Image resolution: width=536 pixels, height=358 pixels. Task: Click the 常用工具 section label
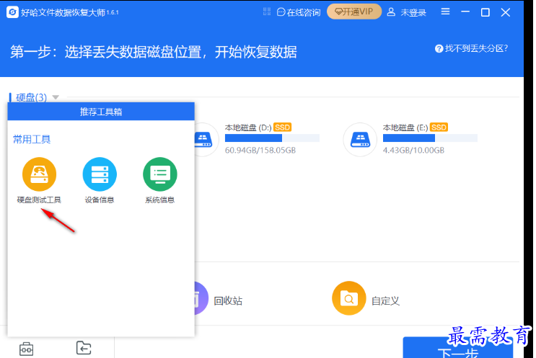[32, 139]
